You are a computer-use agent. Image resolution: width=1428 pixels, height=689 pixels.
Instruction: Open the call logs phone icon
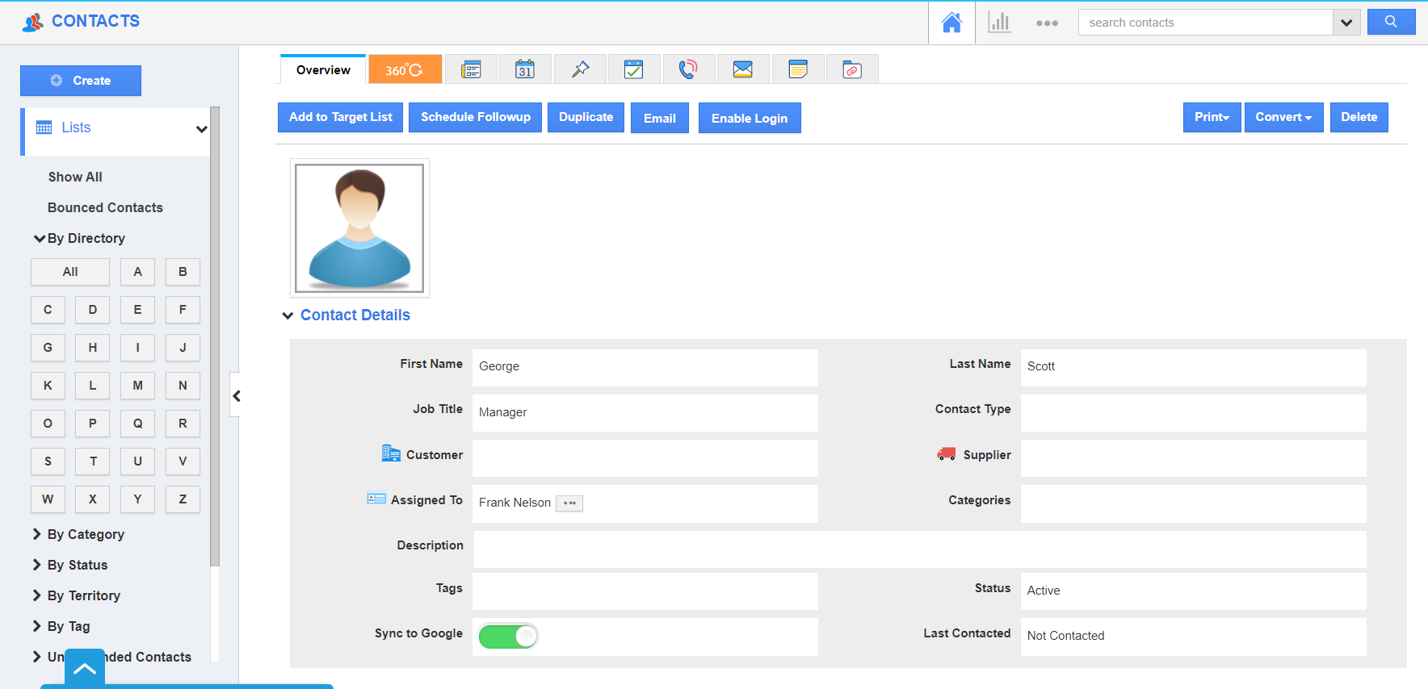688,69
